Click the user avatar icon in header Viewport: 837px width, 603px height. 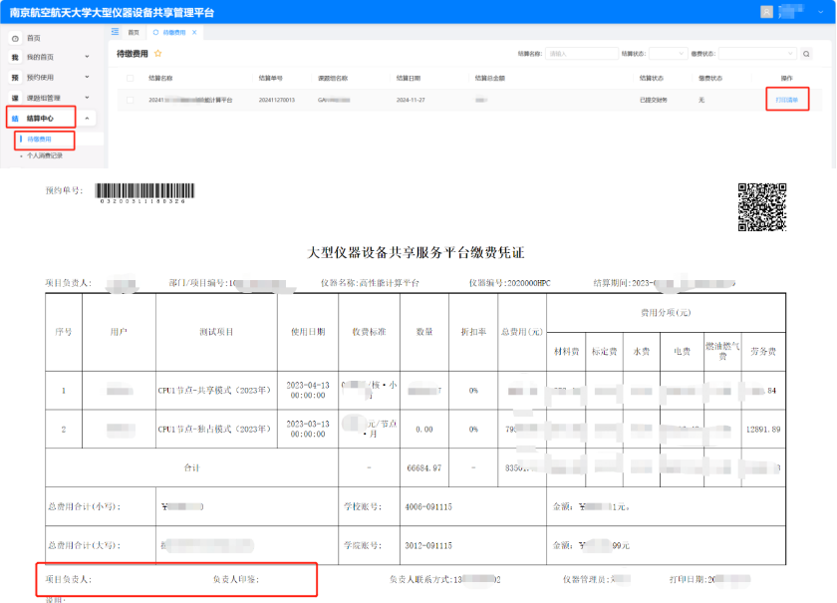click(x=766, y=12)
